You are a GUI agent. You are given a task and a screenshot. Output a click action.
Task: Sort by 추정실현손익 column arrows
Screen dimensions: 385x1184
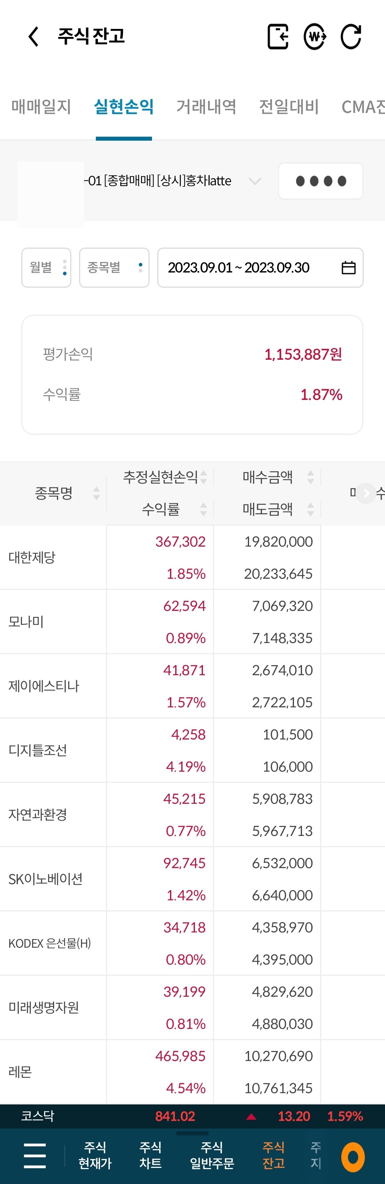click(x=203, y=477)
